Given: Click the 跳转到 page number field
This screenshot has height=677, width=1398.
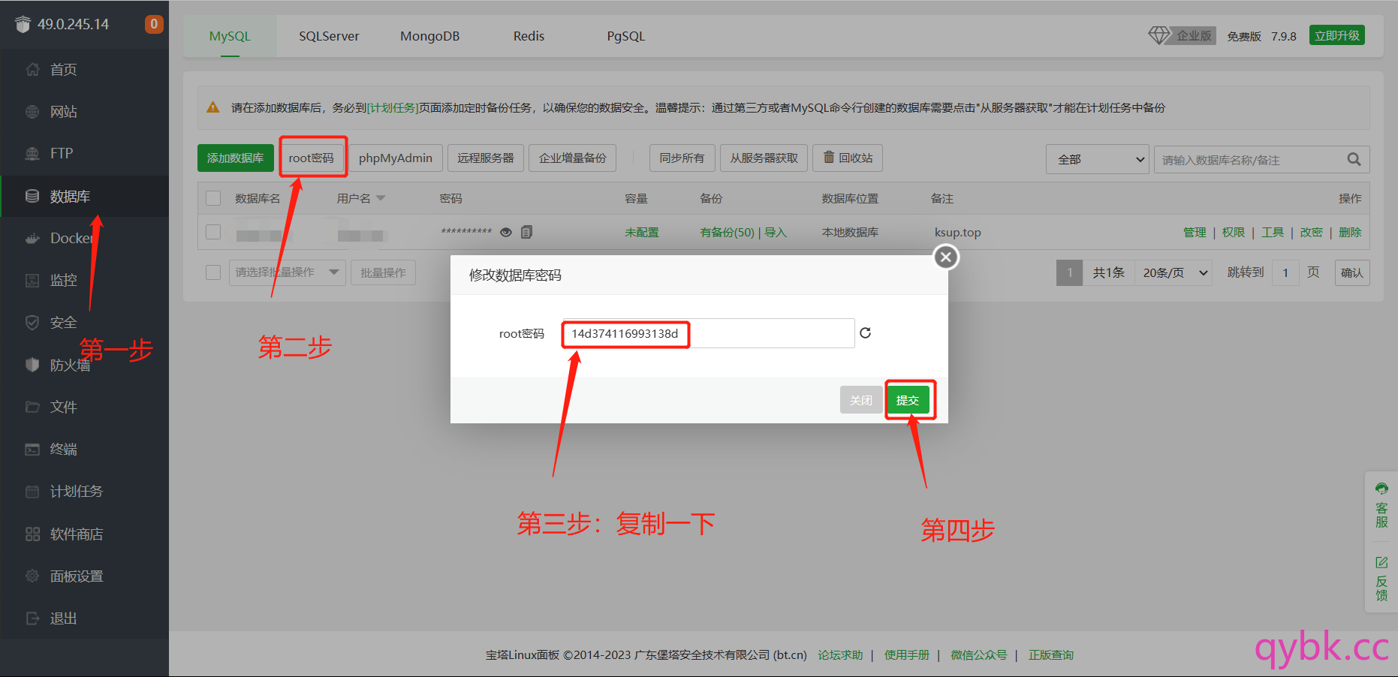Looking at the screenshot, I should (x=1285, y=272).
